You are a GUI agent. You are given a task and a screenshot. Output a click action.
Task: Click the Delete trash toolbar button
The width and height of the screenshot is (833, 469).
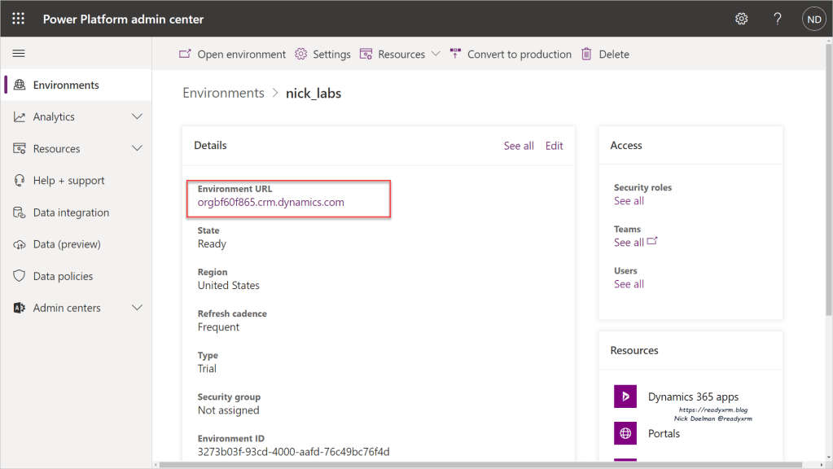[x=605, y=55]
